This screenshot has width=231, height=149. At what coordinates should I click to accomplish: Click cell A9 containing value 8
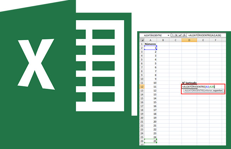[150, 75]
